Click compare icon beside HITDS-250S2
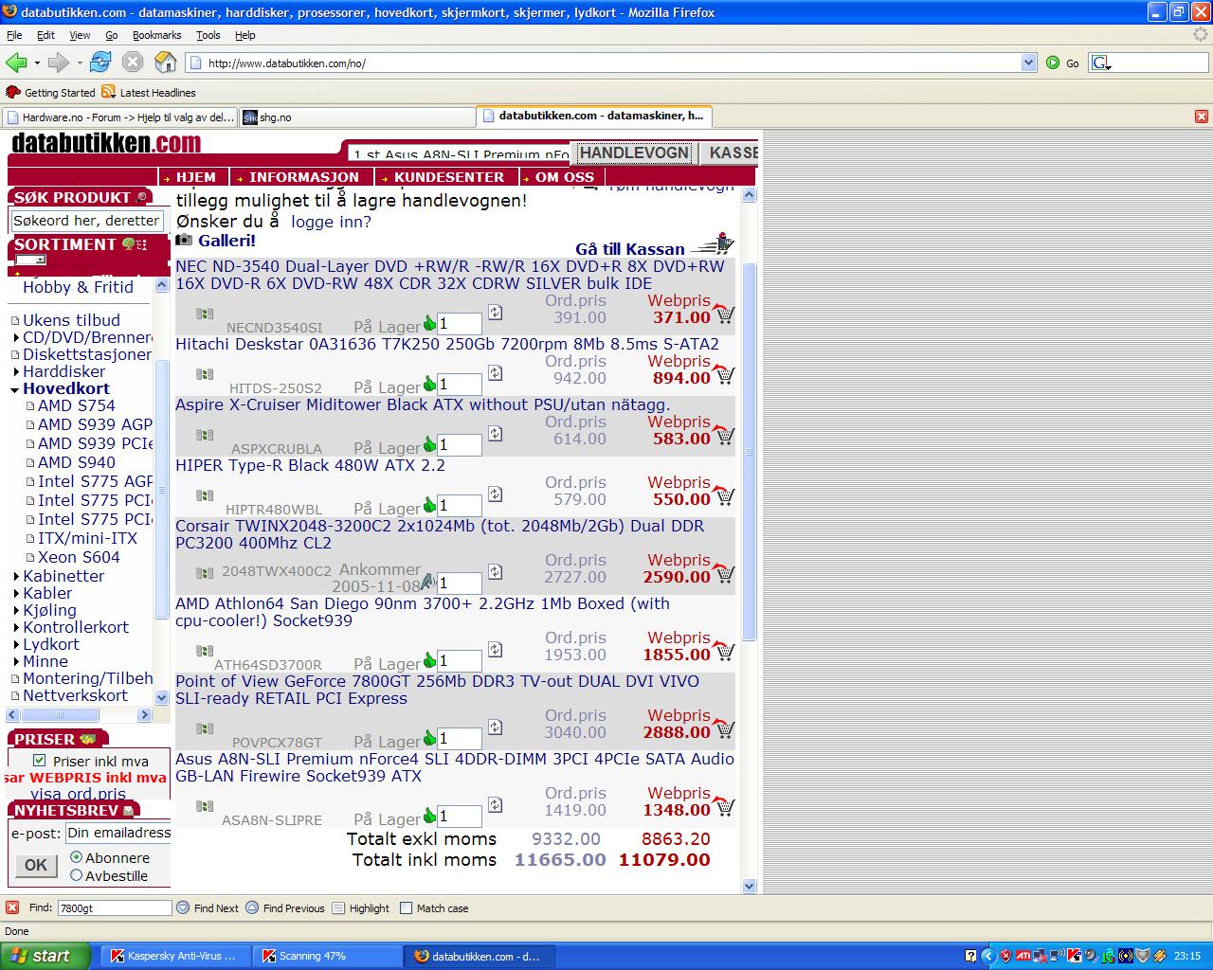 click(205, 374)
